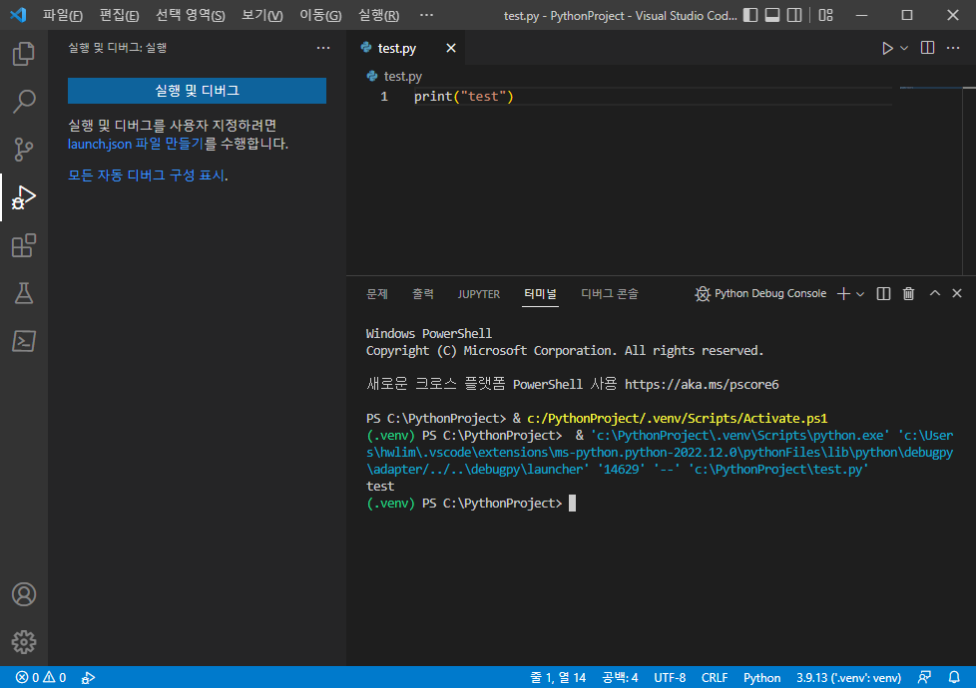Select the test.py editor tab
This screenshot has height=688, width=976.
[405, 48]
